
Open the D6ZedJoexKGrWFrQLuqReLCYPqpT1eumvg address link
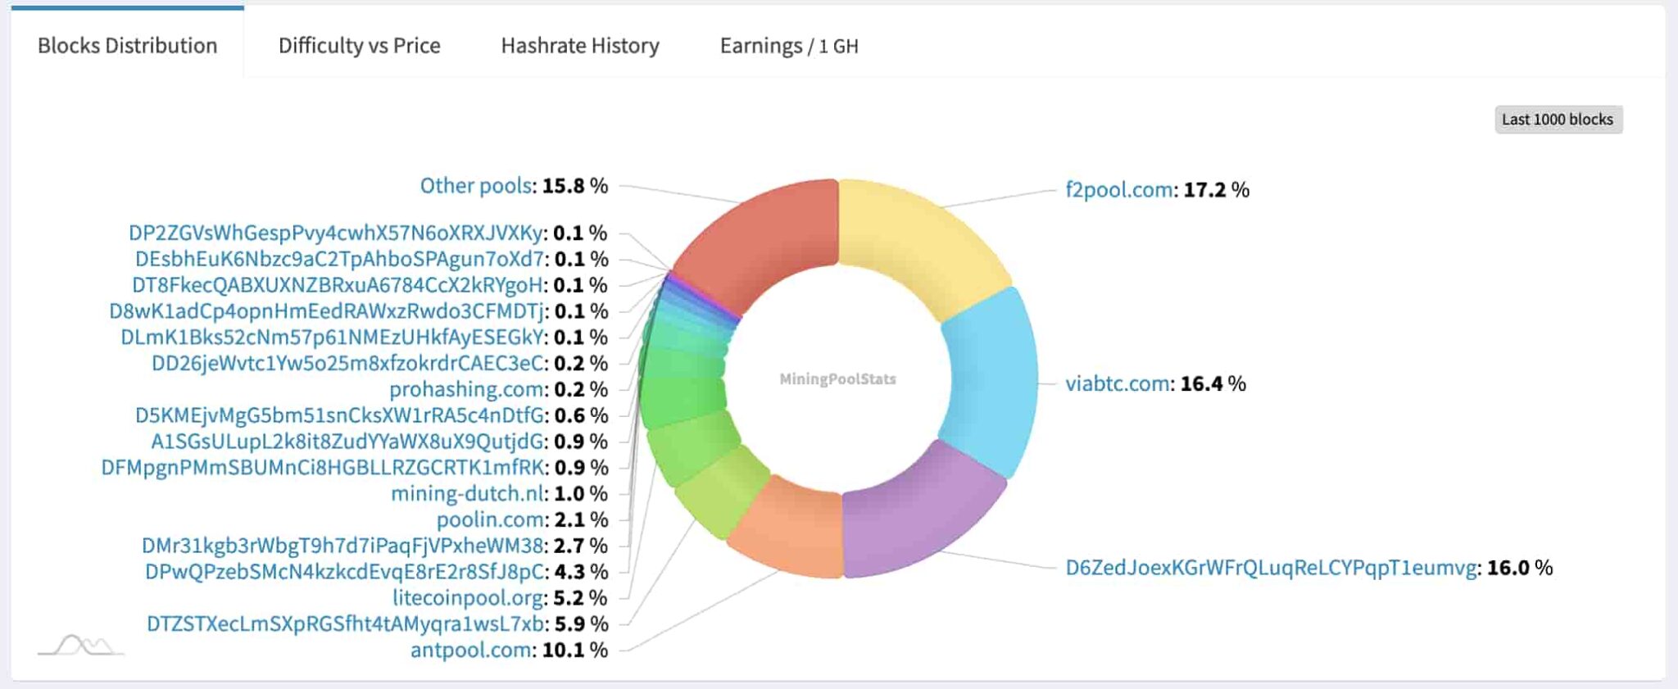pyautogui.click(x=1270, y=568)
